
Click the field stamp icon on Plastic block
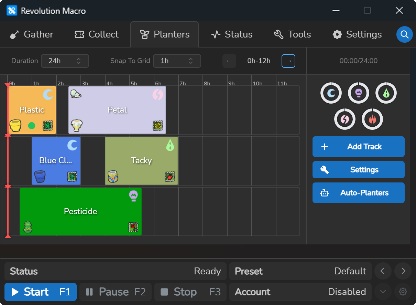[47, 126]
